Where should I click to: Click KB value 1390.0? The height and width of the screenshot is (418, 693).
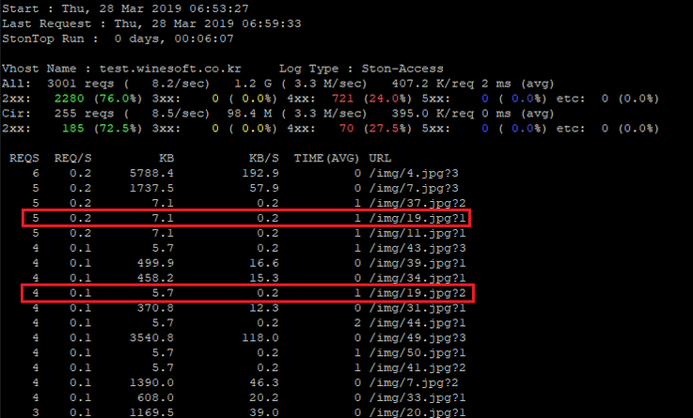[151, 382]
